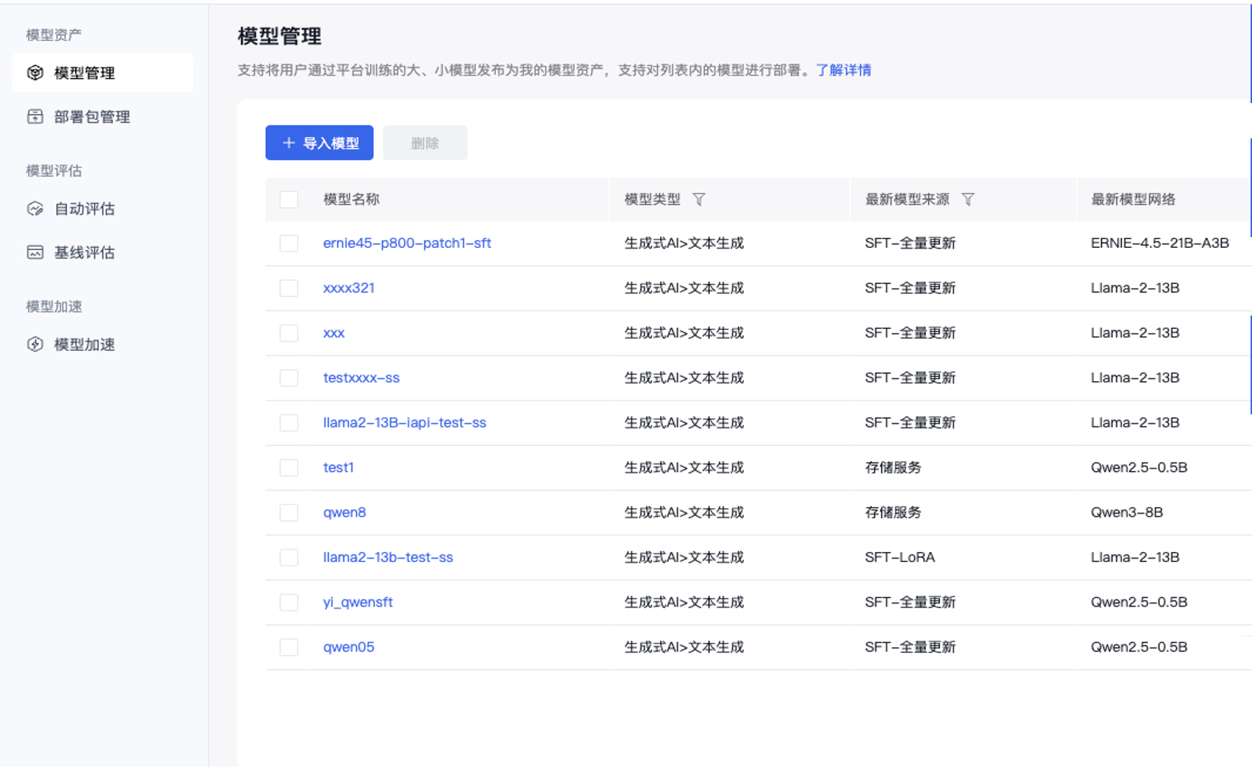Check the box for xxxx321 row
The image size is (1252, 771).
pyautogui.click(x=289, y=288)
